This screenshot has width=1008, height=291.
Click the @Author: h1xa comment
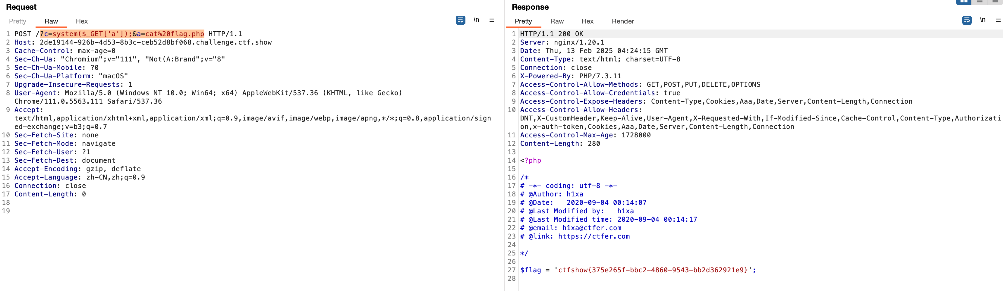tap(551, 194)
